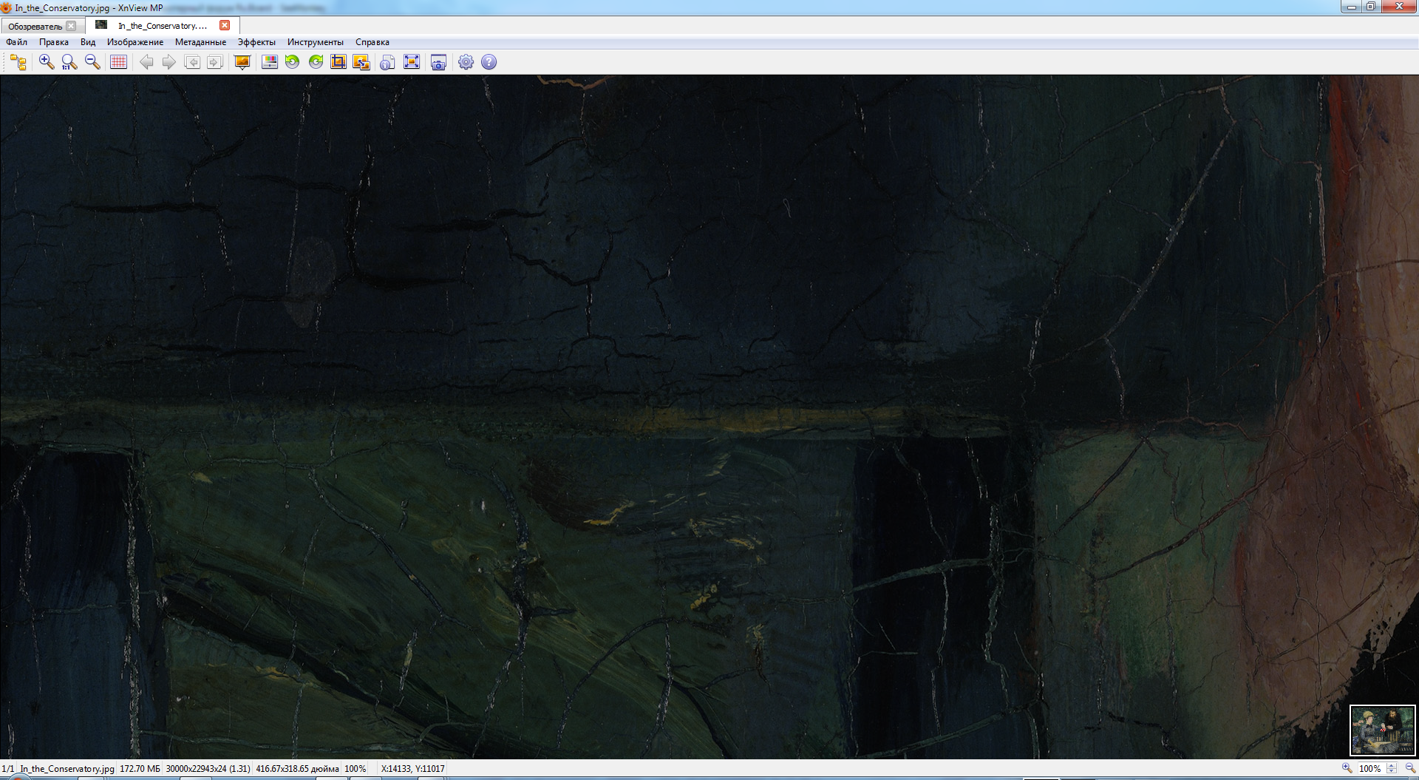Close the In_the_Conservatory tab
1419x780 pixels.
(x=225, y=25)
